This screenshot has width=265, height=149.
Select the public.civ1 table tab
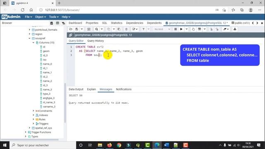(x=240, y=23)
